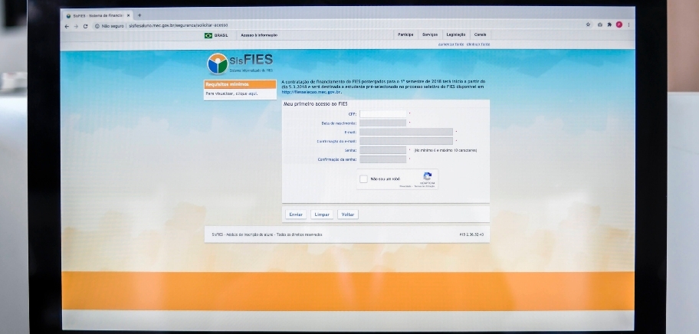Focus the E-mail input field
Image resolution: width=699 pixels, height=334 pixels.
(x=406, y=132)
